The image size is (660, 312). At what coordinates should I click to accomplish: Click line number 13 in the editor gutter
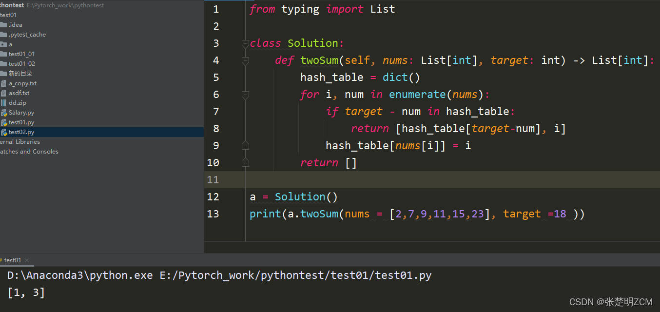213,214
